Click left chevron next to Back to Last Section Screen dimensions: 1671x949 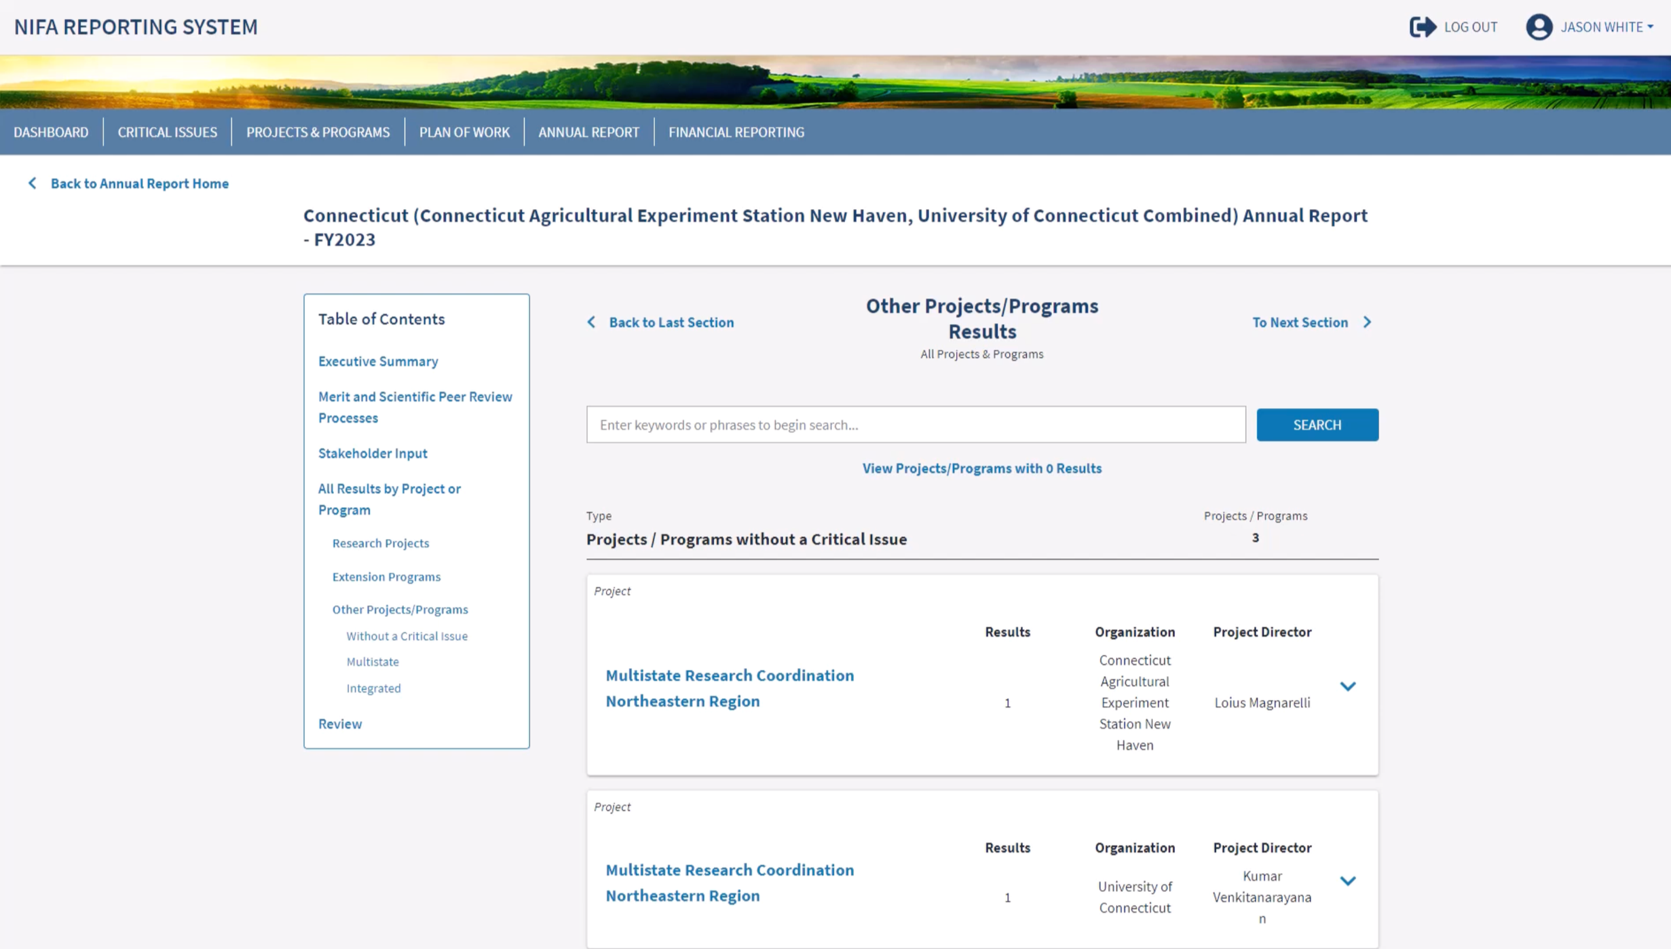coord(591,322)
